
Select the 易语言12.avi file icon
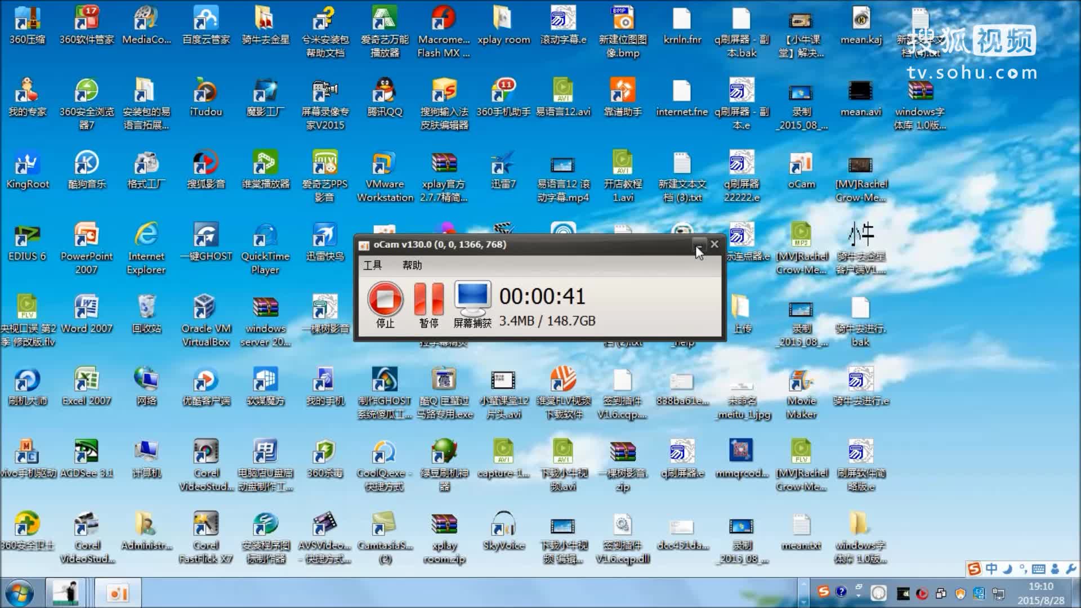point(563,97)
